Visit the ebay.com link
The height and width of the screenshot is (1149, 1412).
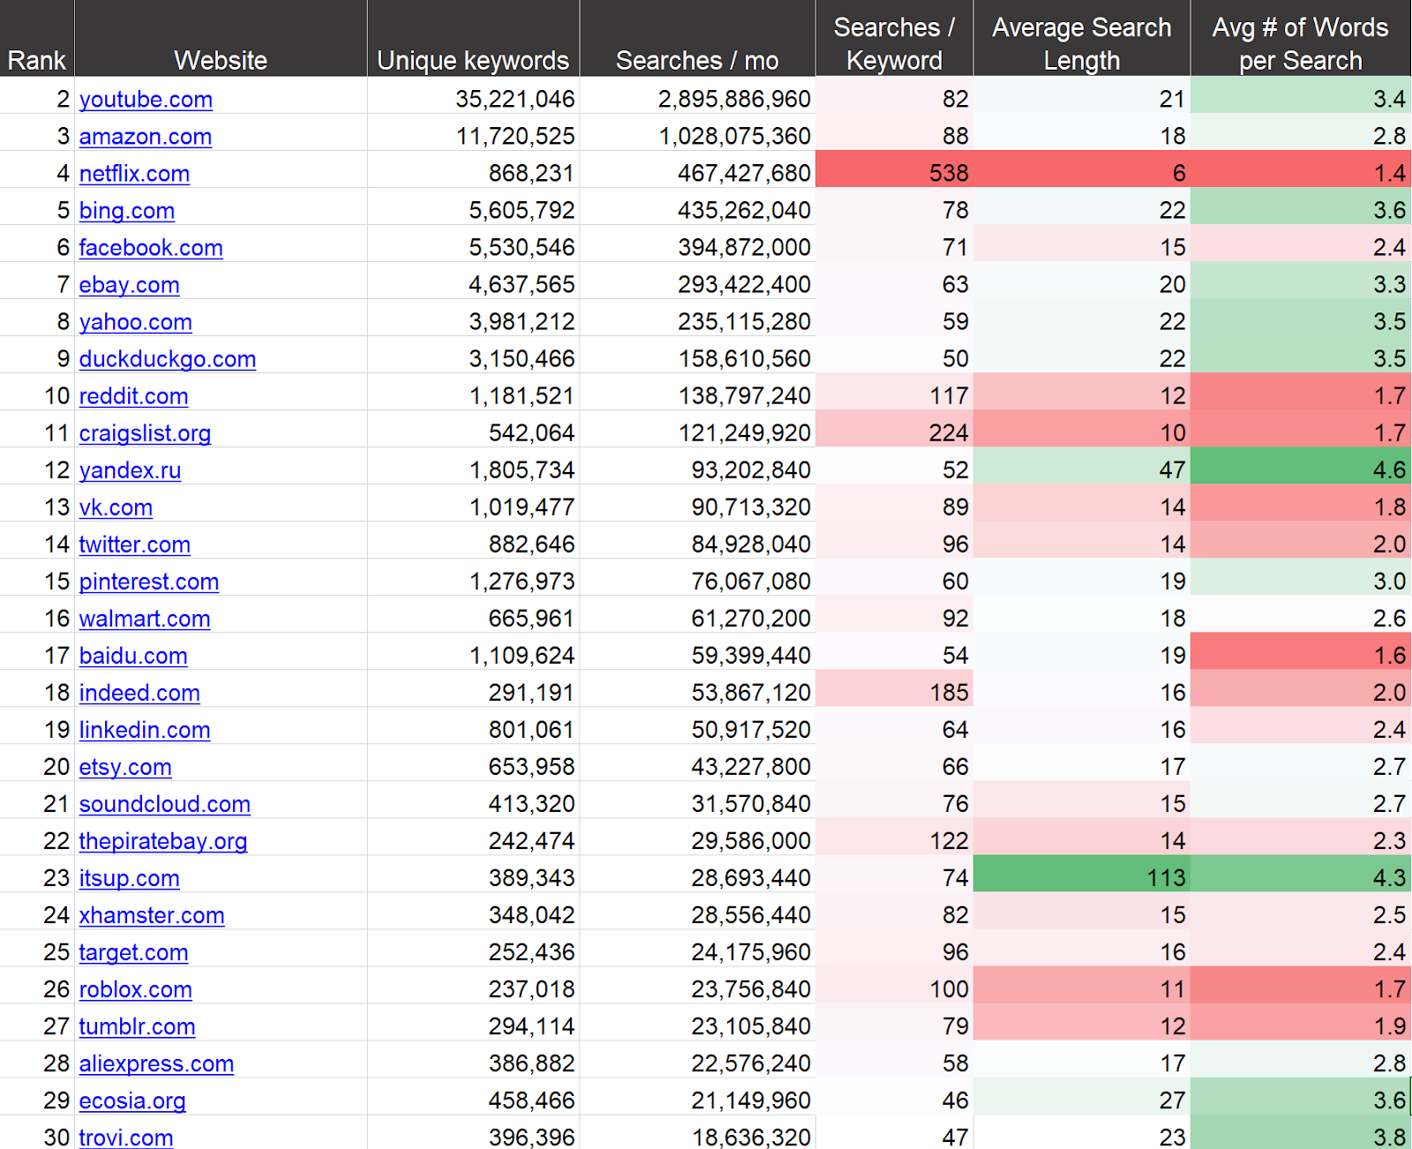pos(130,285)
